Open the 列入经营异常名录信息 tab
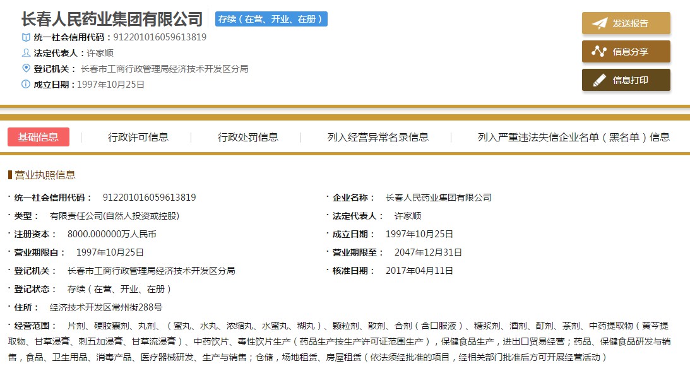Viewport: 690px width, 378px height. (378, 137)
